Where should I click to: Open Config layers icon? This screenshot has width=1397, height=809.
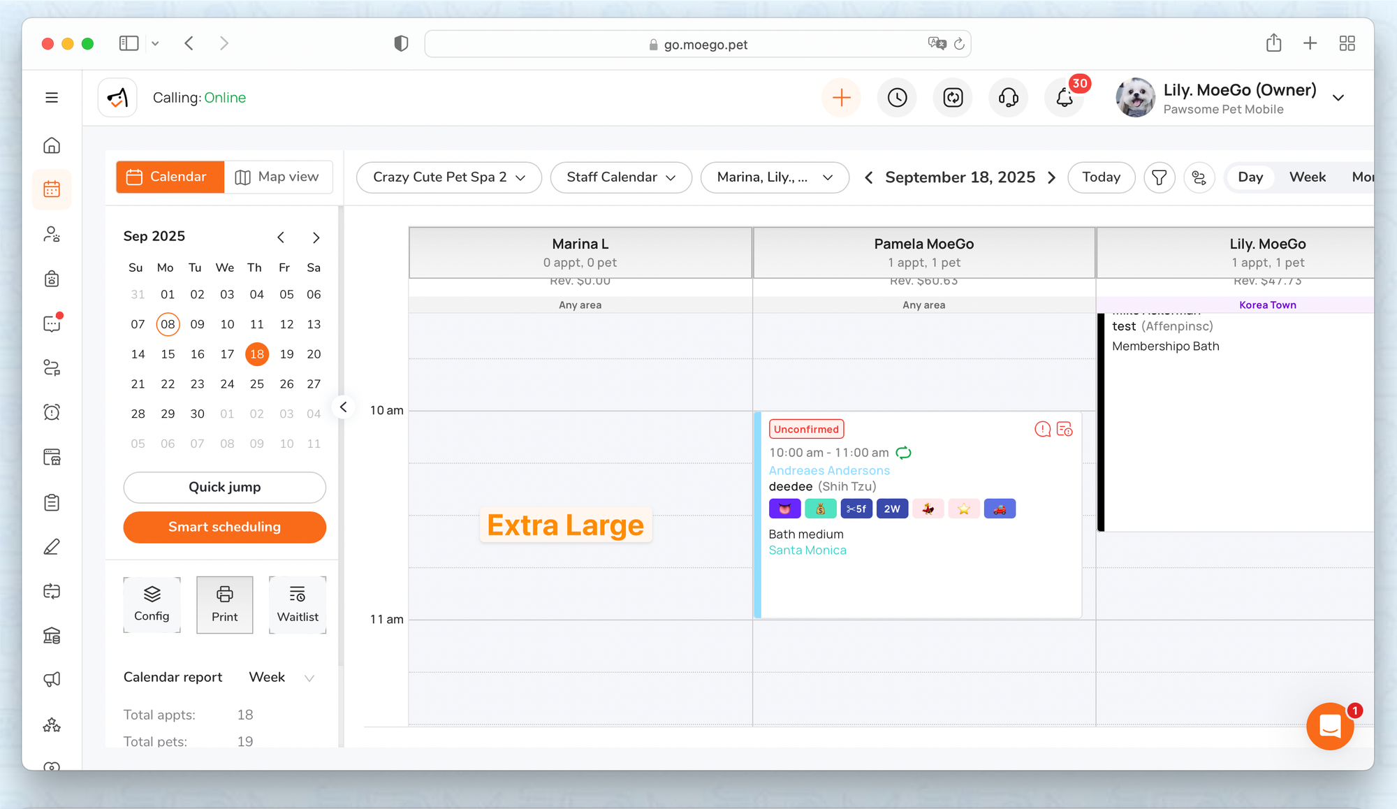(x=152, y=604)
